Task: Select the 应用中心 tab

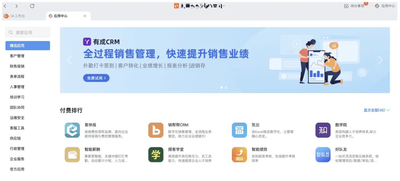Action: tap(68, 16)
